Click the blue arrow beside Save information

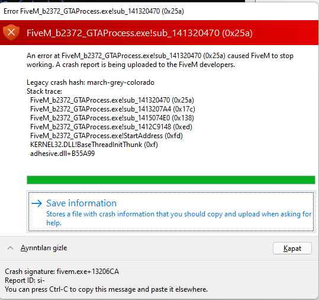coord(37,203)
